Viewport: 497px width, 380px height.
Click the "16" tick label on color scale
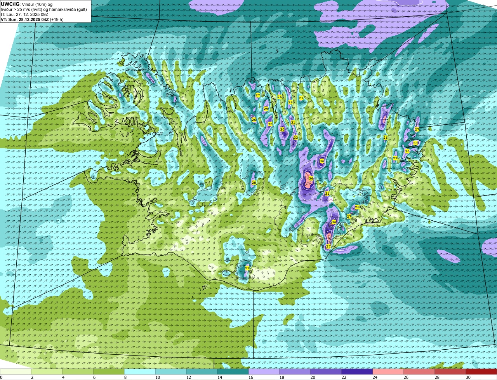(251, 377)
